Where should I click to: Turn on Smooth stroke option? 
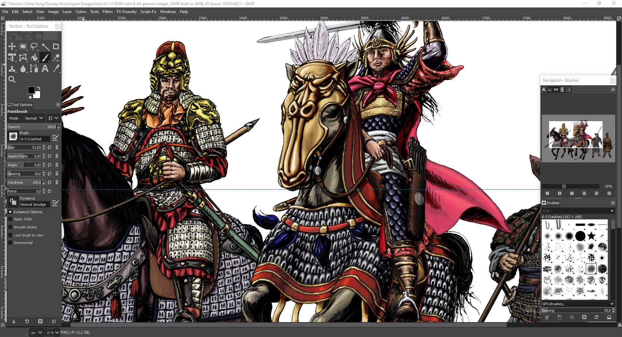pyautogui.click(x=10, y=227)
